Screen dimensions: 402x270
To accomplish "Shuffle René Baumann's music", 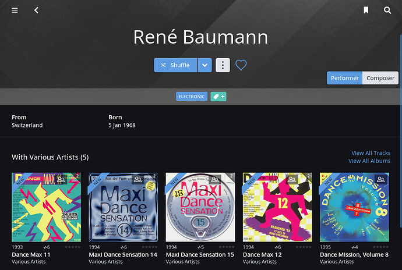I will (x=175, y=65).
